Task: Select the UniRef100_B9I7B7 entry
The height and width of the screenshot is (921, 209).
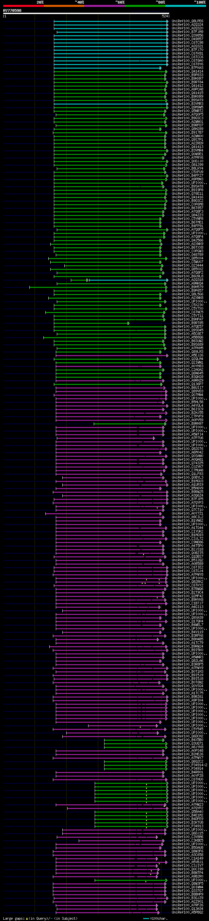Action: pyautogui.click(x=187, y=133)
